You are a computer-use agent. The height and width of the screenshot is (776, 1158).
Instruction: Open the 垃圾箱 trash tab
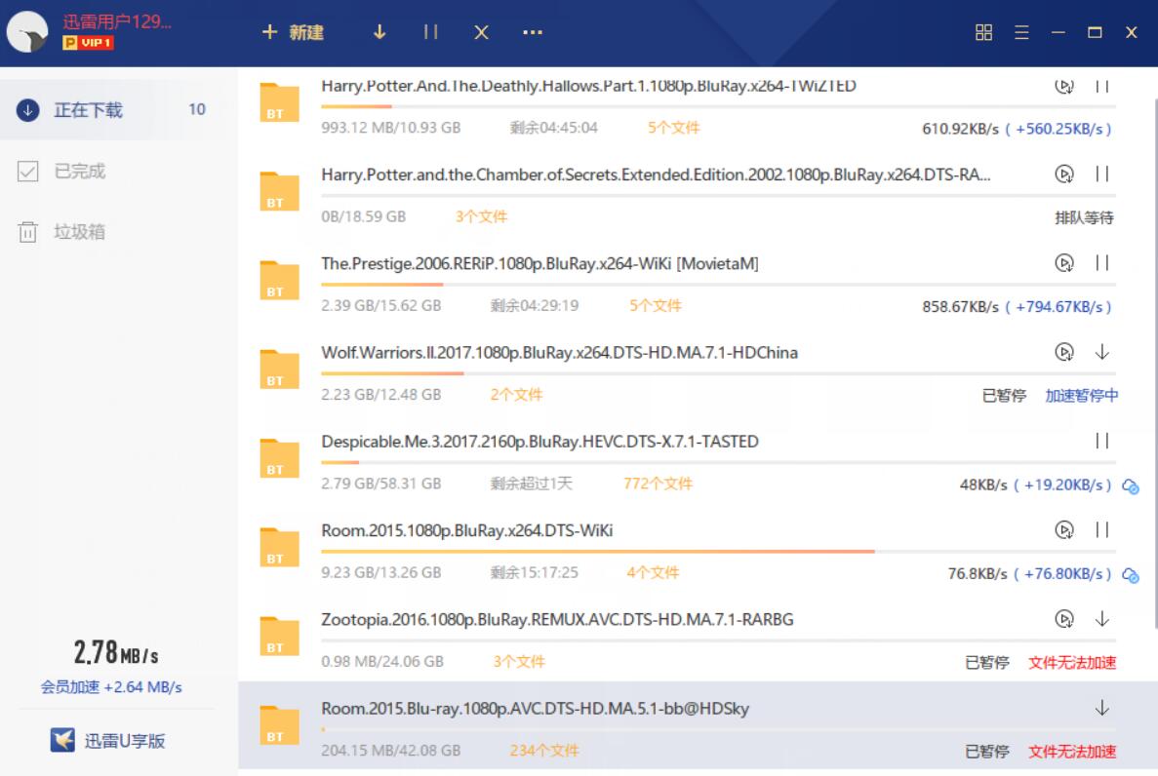(x=79, y=232)
